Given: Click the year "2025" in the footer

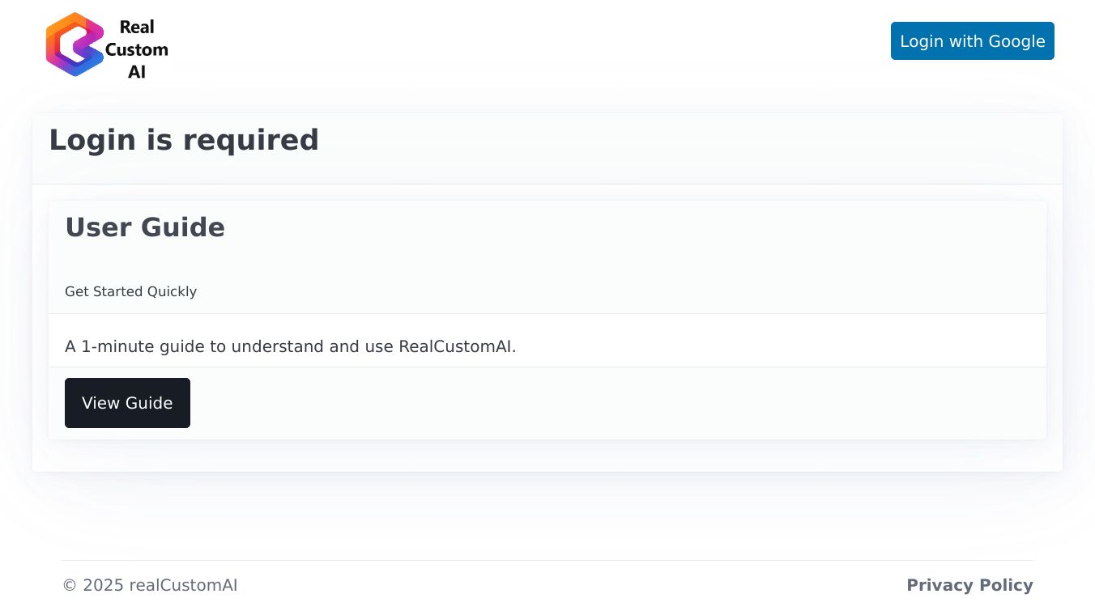Looking at the screenshot, I should (x=103, y=585).
